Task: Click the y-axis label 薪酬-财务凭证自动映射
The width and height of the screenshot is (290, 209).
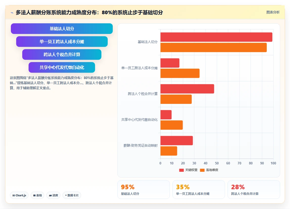Action: click(x=141, y=145)
